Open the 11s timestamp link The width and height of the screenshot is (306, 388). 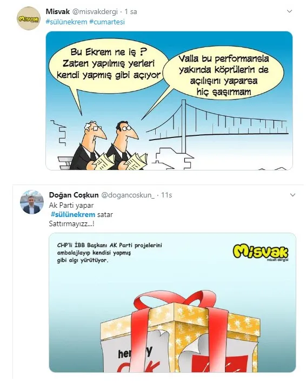(x=167, y=195)
